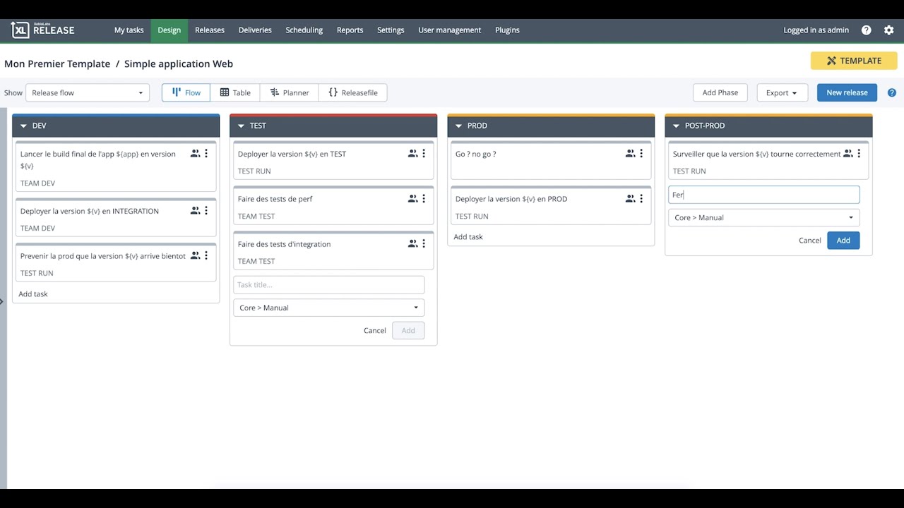This screenshot has width=904, height=508.
Task: Open three-dot menu on 'Deployer en INTEGRATION' task
Action: click(x=206, y=210)
